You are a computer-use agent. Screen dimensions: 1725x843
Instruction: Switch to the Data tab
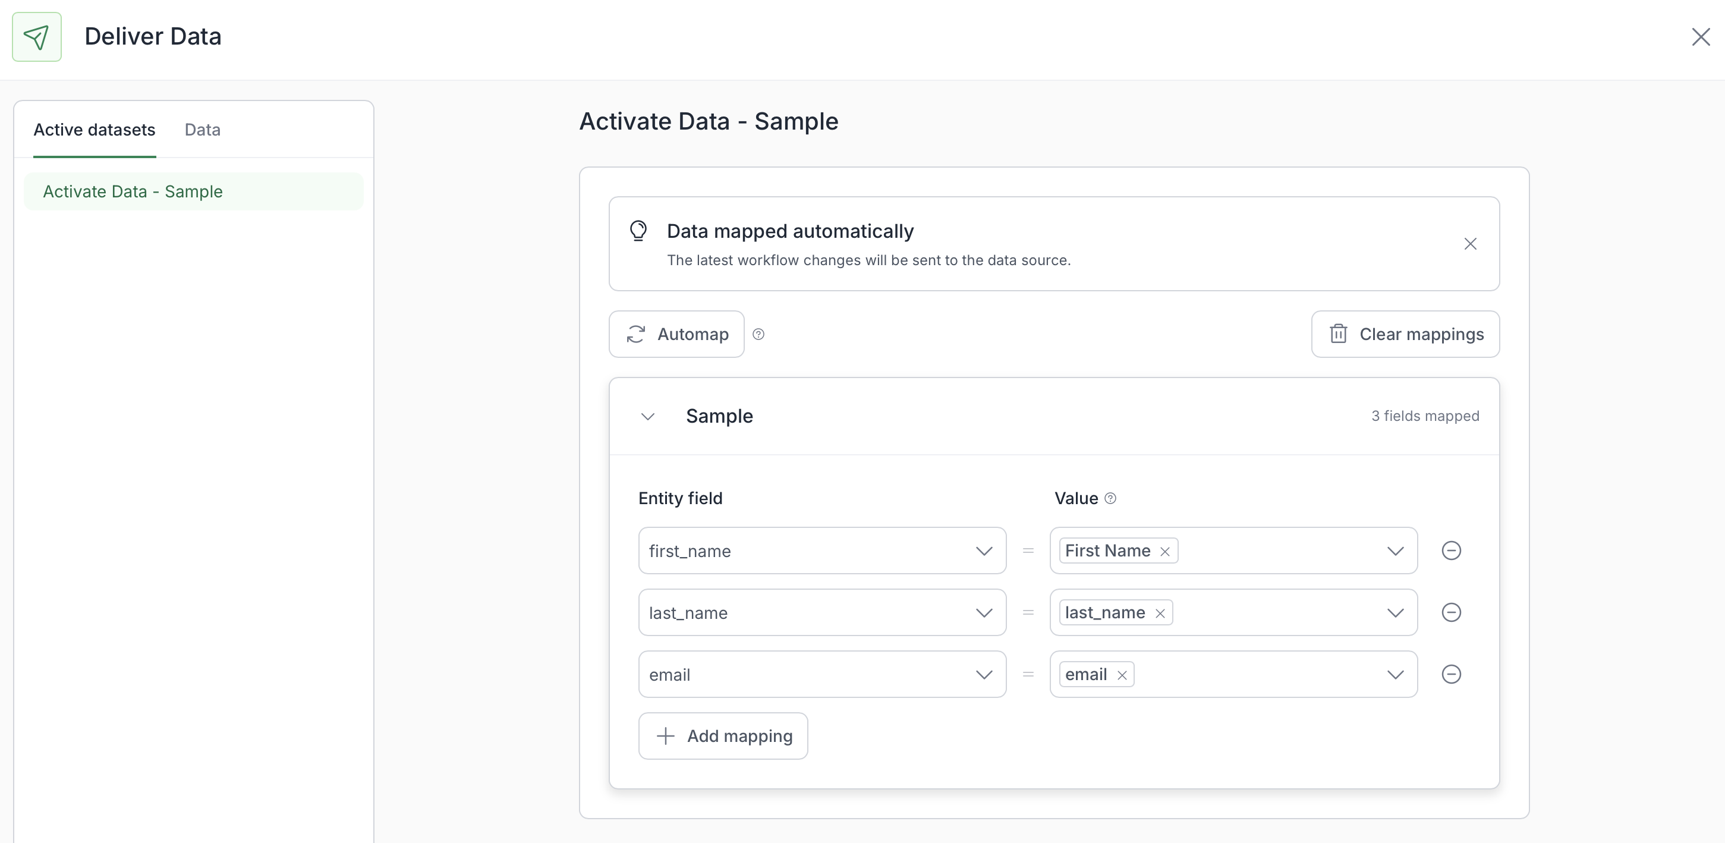click(x=202, y=130)
